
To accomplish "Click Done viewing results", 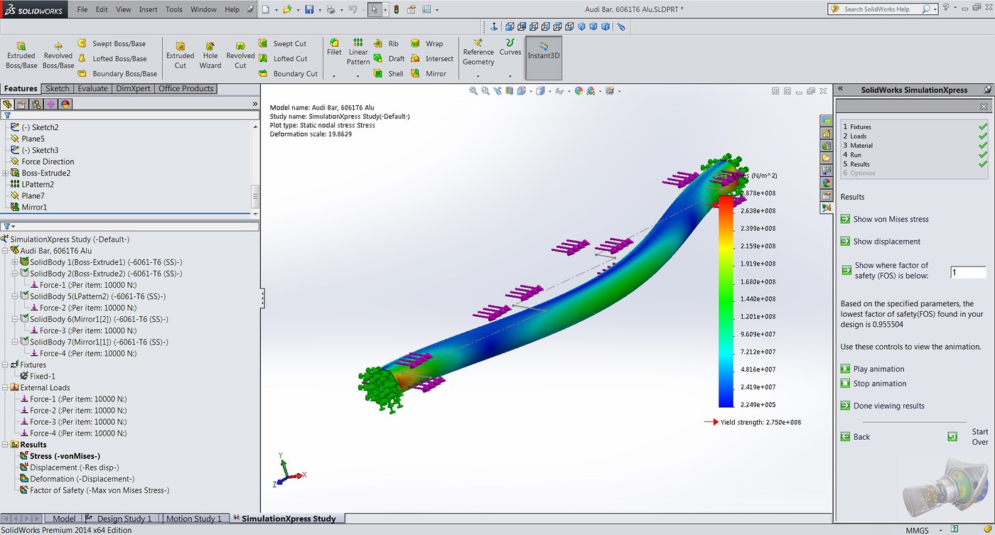I will 882,406.
